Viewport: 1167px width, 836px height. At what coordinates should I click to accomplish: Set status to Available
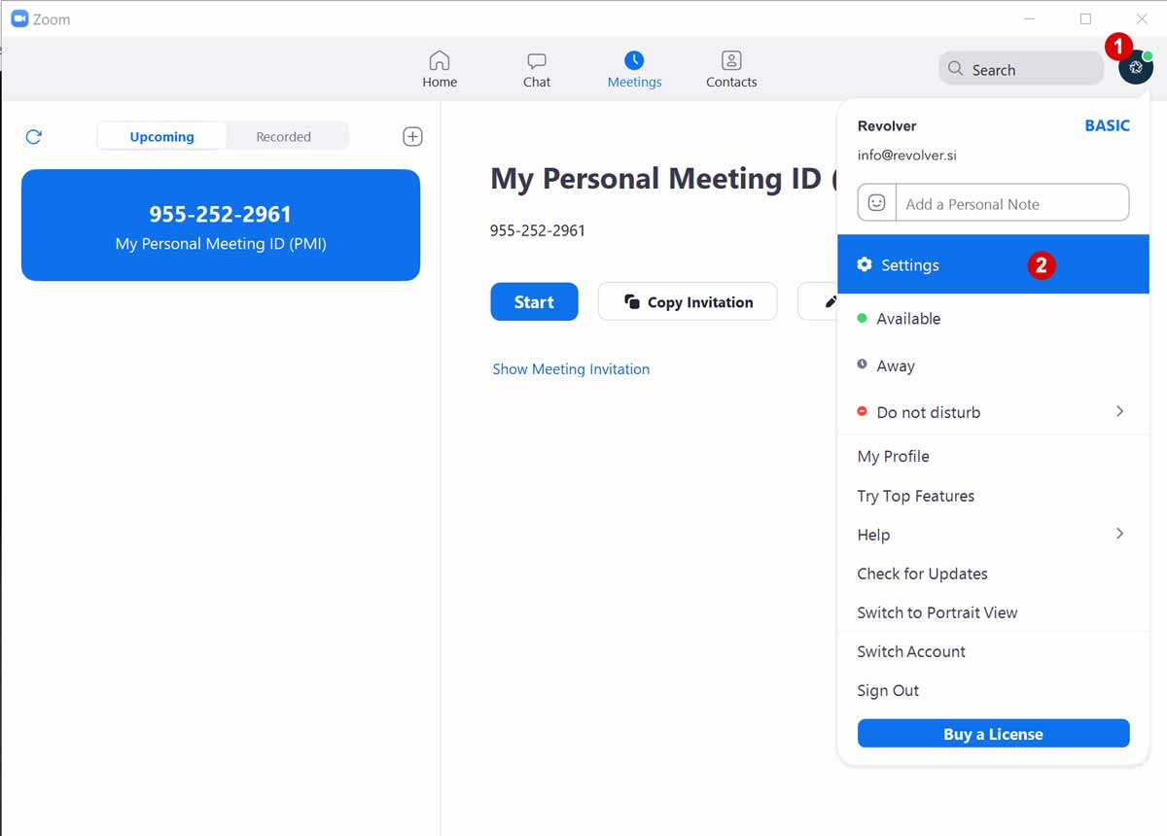993,318
